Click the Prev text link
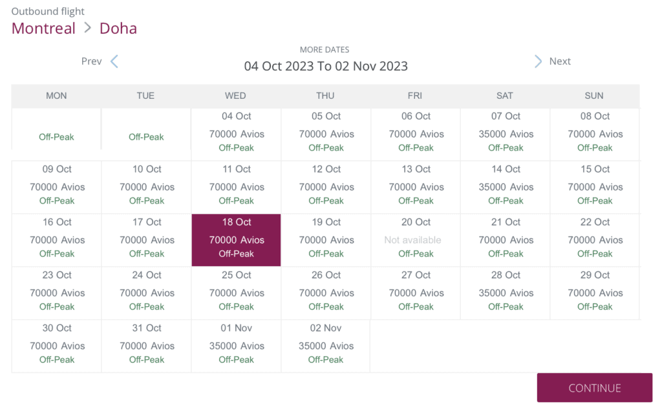 (91, 61)
